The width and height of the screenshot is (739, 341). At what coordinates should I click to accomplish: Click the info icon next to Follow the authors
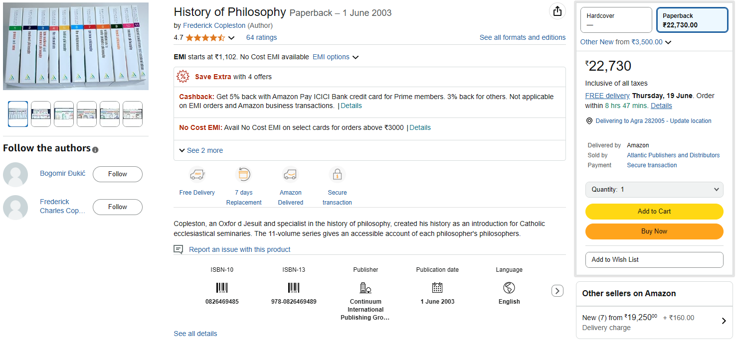click(95, 150)
